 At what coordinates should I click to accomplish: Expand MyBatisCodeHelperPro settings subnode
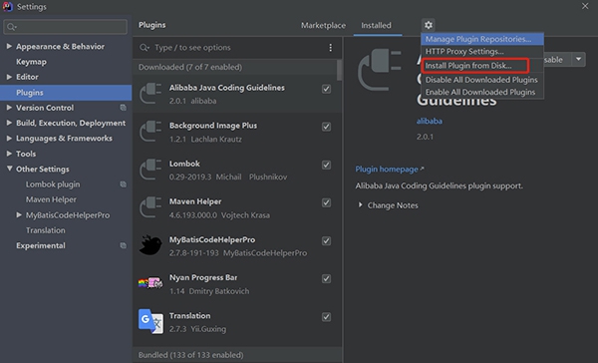(x=19, y=214)
